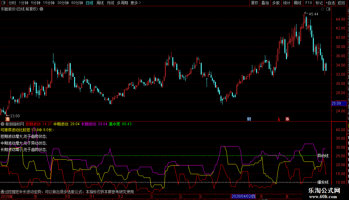Click the red $ marker on the chart bottom
Viewport: 349px width, 200px height.
(x=279, y=119)
